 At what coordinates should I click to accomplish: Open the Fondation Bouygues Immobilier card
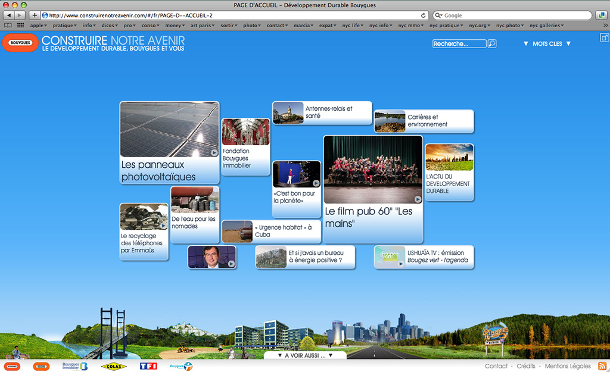(x=246, y=146)
